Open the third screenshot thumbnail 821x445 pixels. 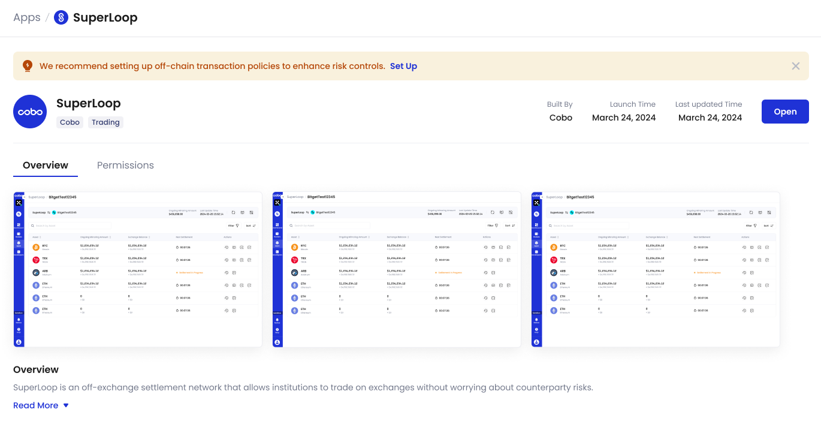656,269
